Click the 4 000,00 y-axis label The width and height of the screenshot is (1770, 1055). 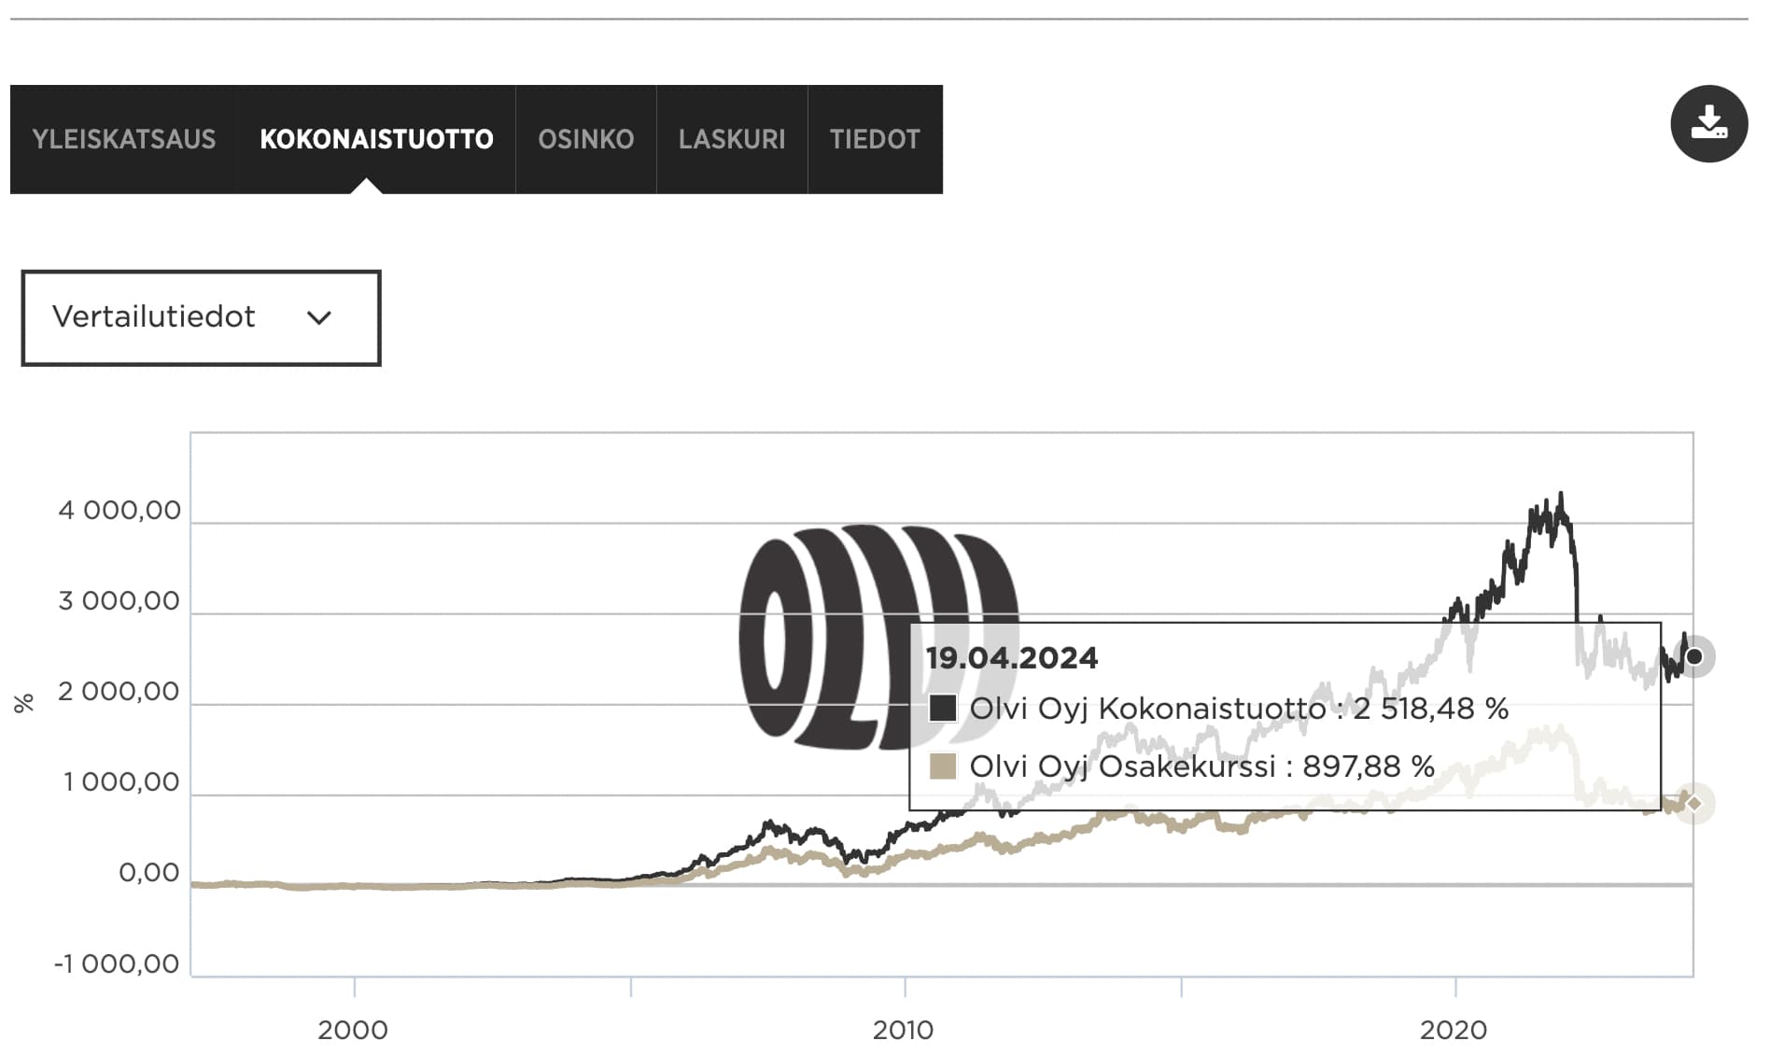pos(119,511)
